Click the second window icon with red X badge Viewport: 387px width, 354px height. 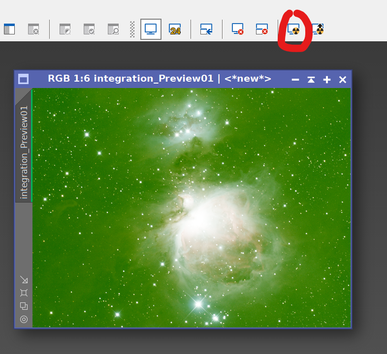(262, 29)
